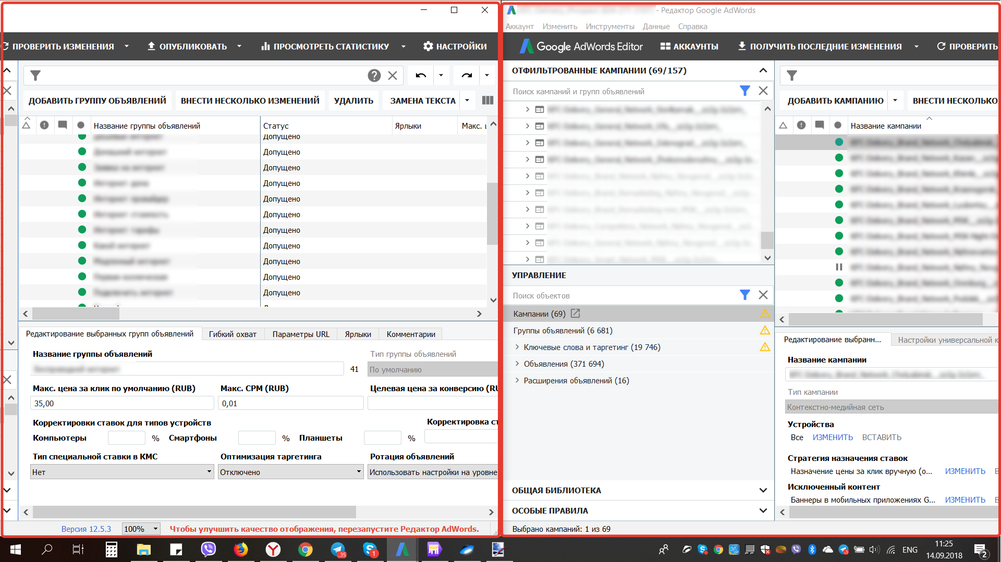Click warning triangle on Группы объявлений row
Screen dimensions: 1001x562
point(765,330)
